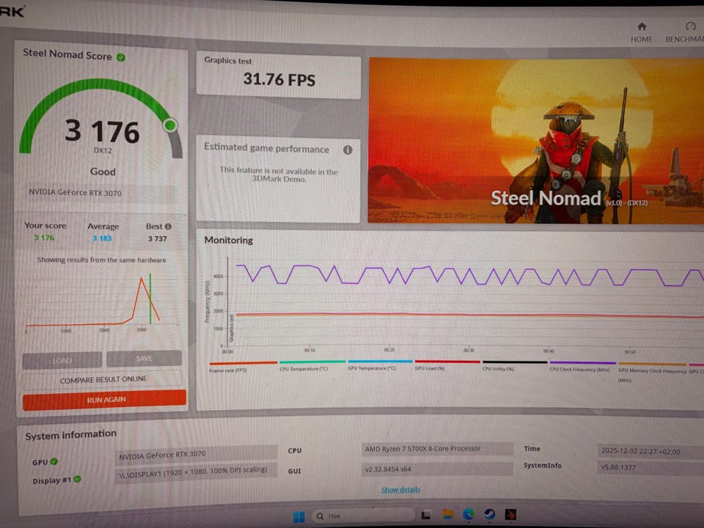This screenshot has height=528, width=704.
Task: Click green check icon next to Display #1
Action: click(x=77, y=479)
